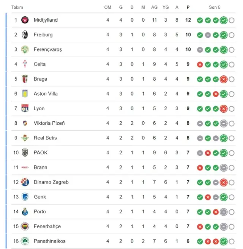The image size is (243, 249).
Task: Open the Panathinaikos team page
Action: pyautogui.click(x=49, y=241)
